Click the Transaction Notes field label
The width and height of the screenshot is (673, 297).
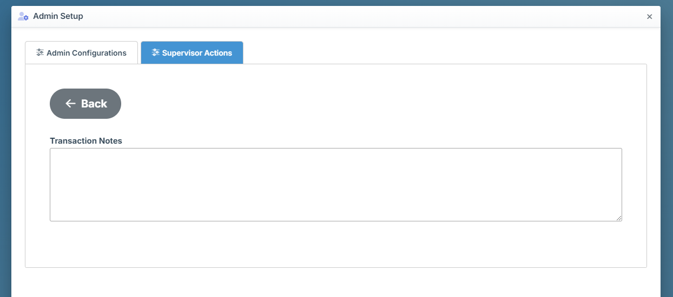86,141
